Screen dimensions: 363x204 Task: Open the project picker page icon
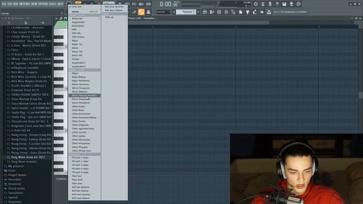(240, 12)
